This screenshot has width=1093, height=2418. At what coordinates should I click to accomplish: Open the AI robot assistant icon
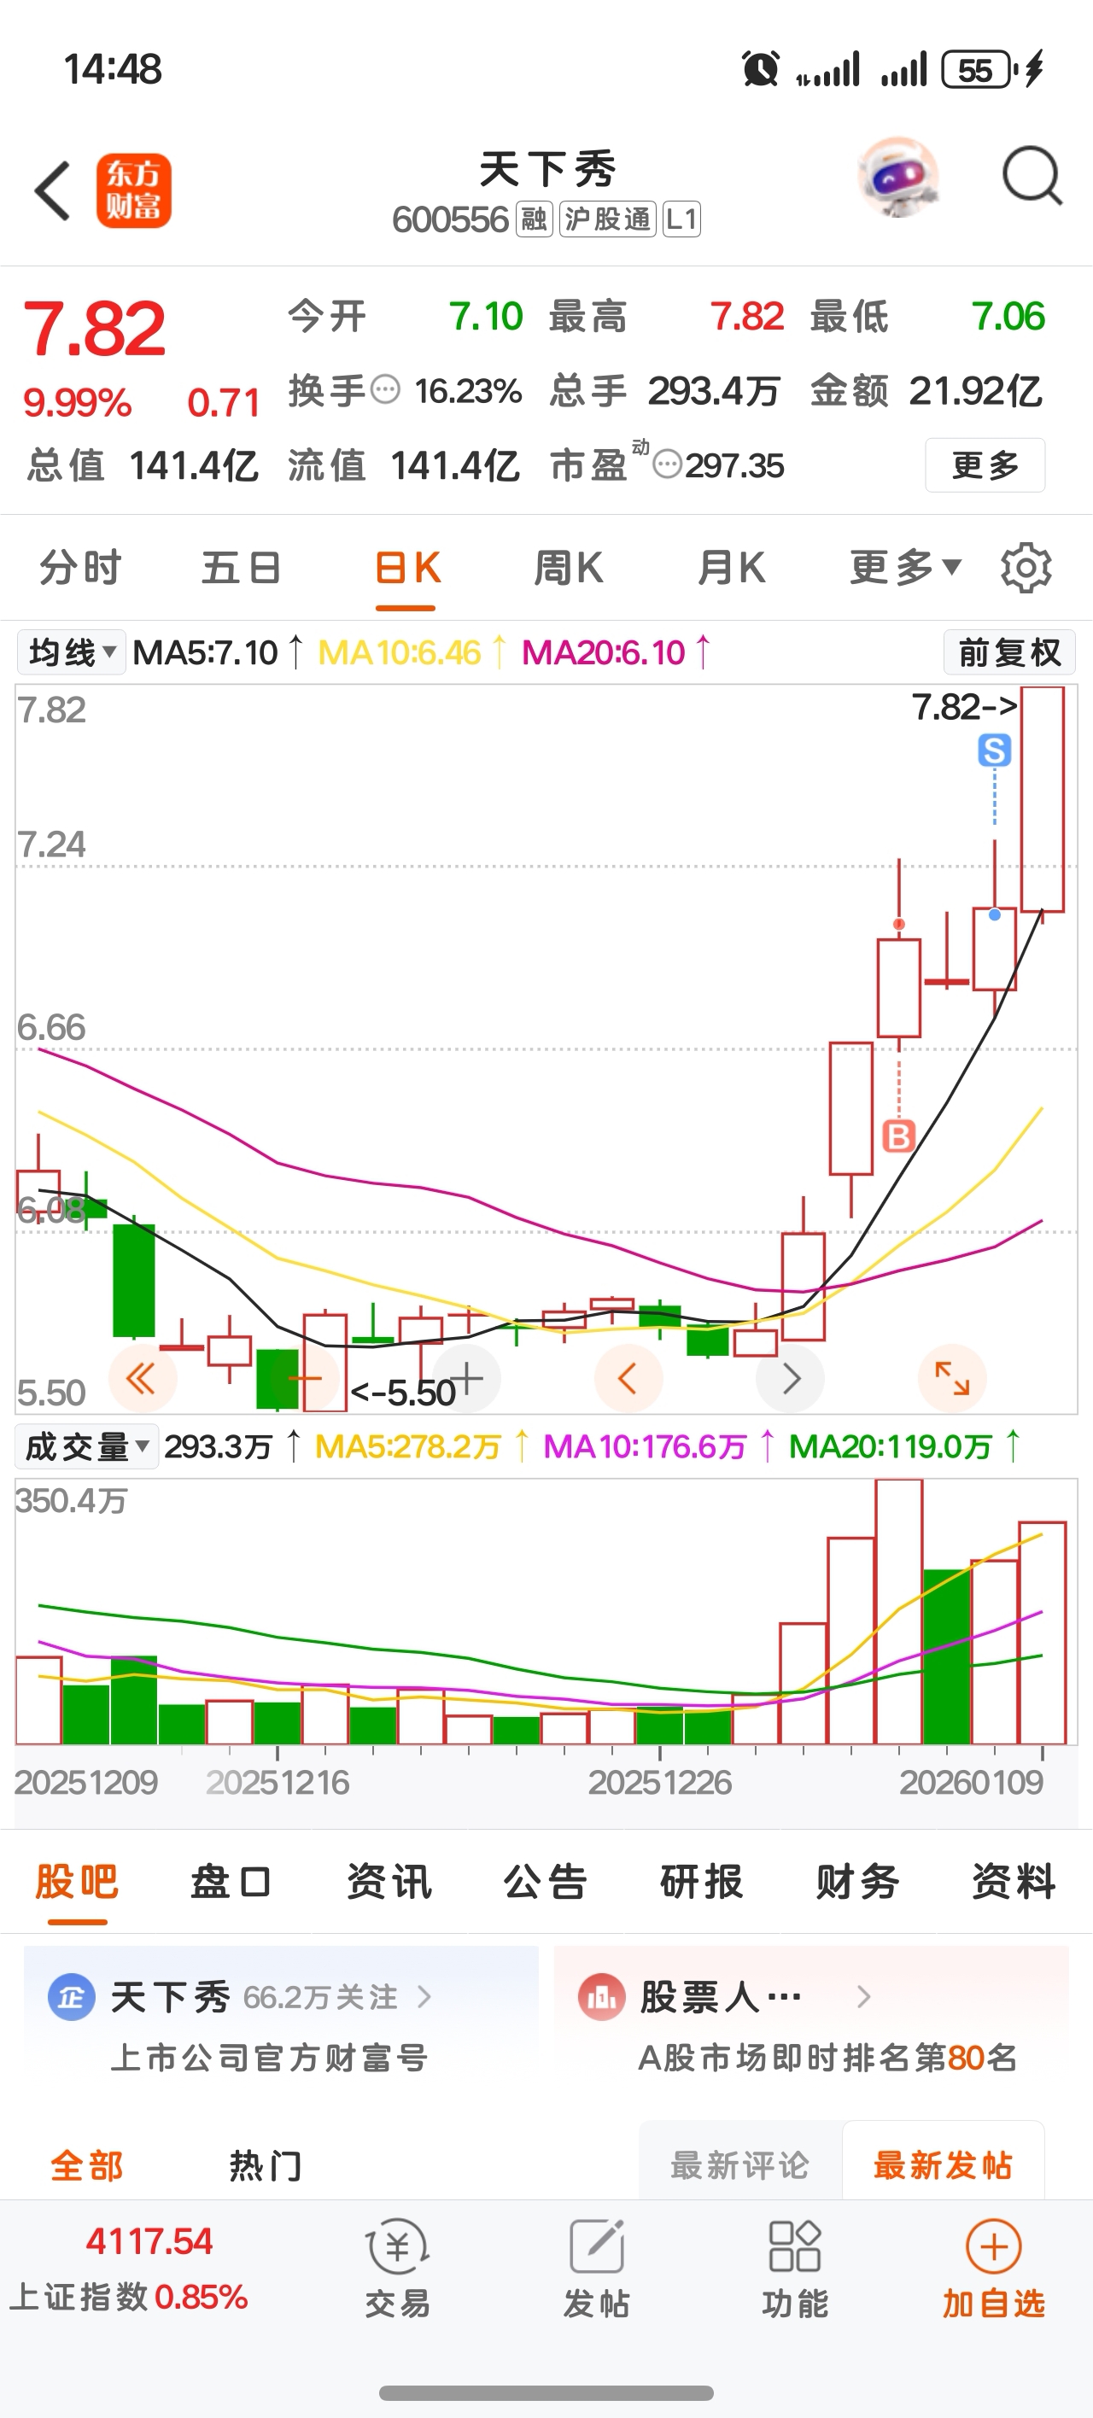(x=897, y=178)
